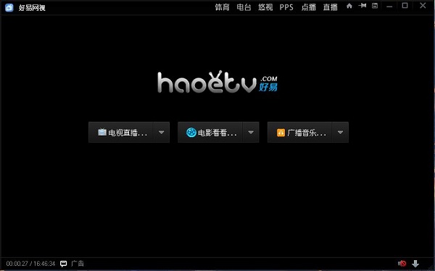Open the 点播 on-demand menu
The image size is (435, 271).
pos(309,7)
